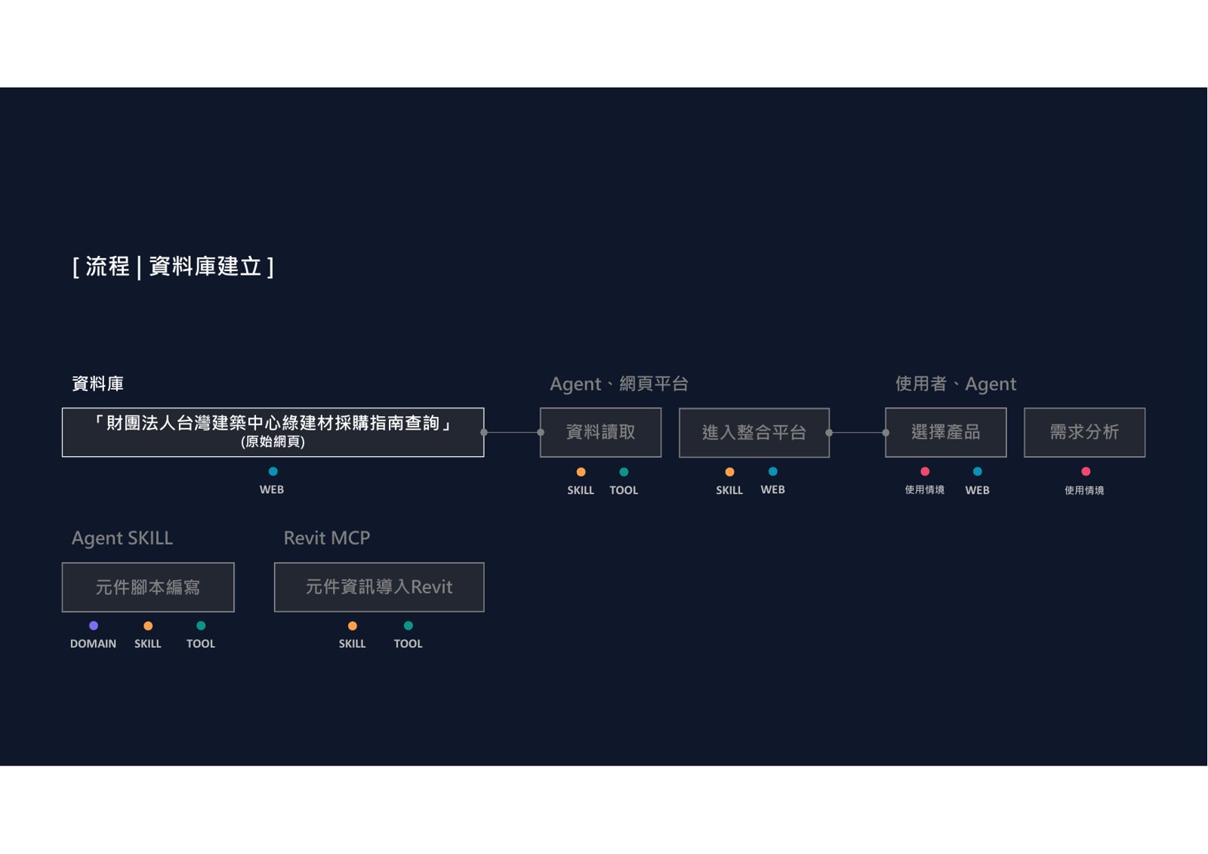Click connector node on right edge of 資料庫 box
Screen dimensions: 1208x854
pos(484,433)
